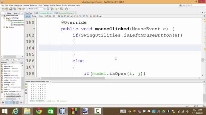Open the Run Project dropdown arrow
Image resolution: width=206 pixels, height=115 pixels.
59,9
